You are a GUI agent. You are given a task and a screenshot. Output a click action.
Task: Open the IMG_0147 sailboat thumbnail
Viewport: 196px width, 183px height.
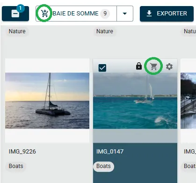tap(135, 101)
